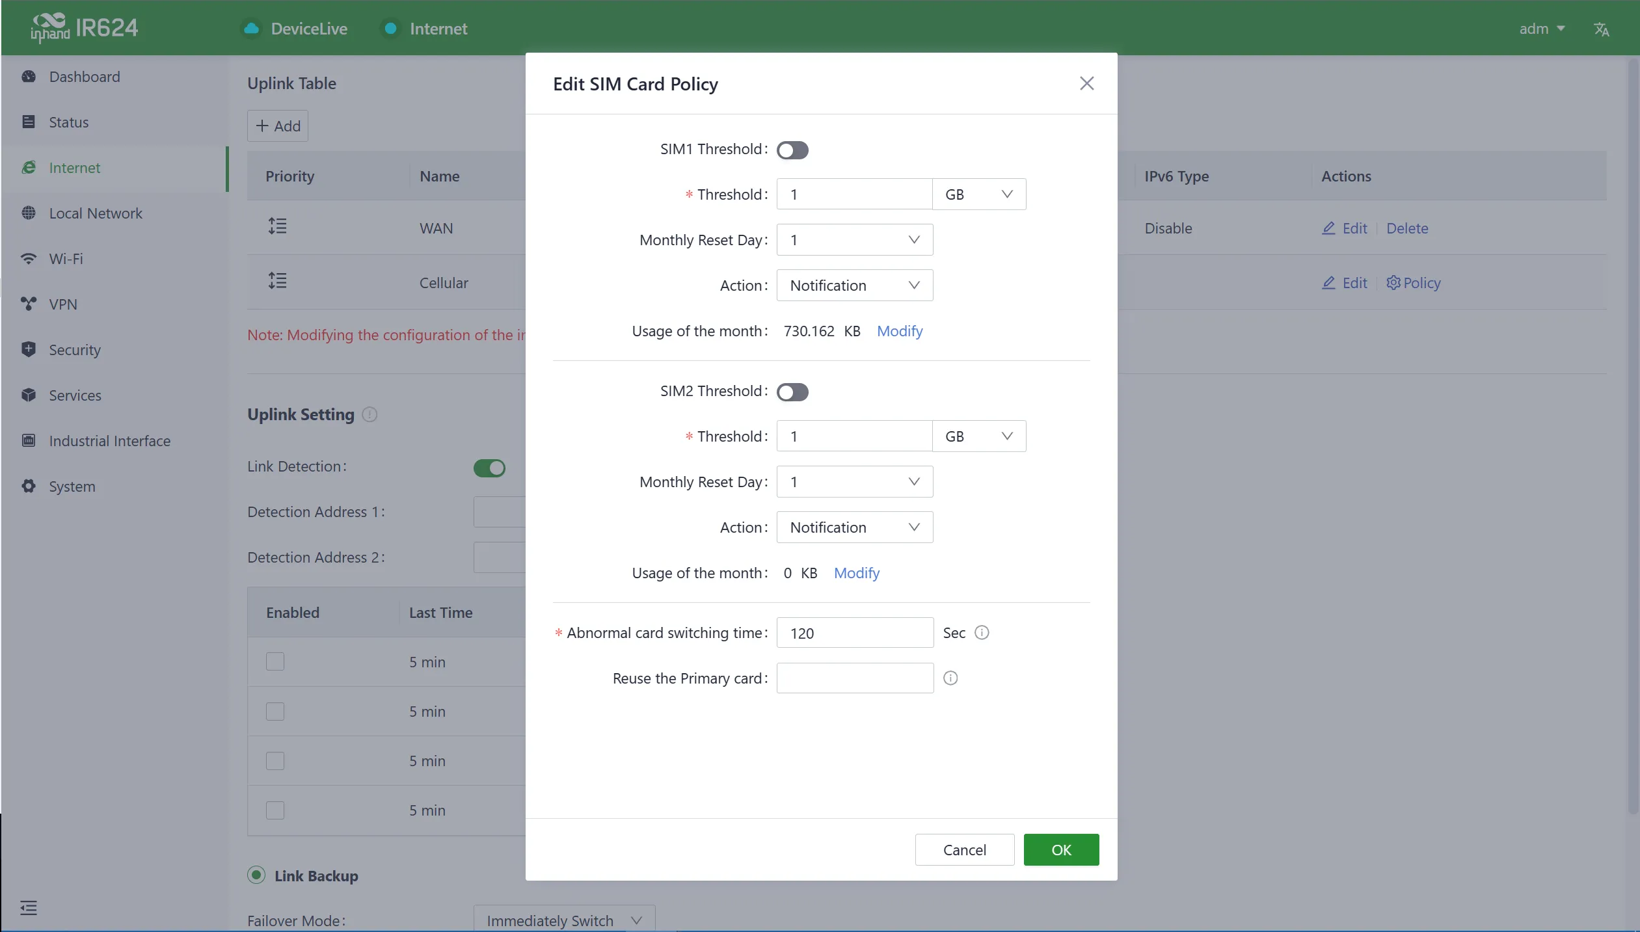Open SIM1 threshold unit GB dropdown
The width and height of the screenshot is (1640, 932).
click(979, 194)
